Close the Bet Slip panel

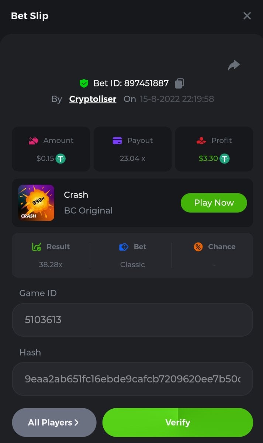point(247,16)
